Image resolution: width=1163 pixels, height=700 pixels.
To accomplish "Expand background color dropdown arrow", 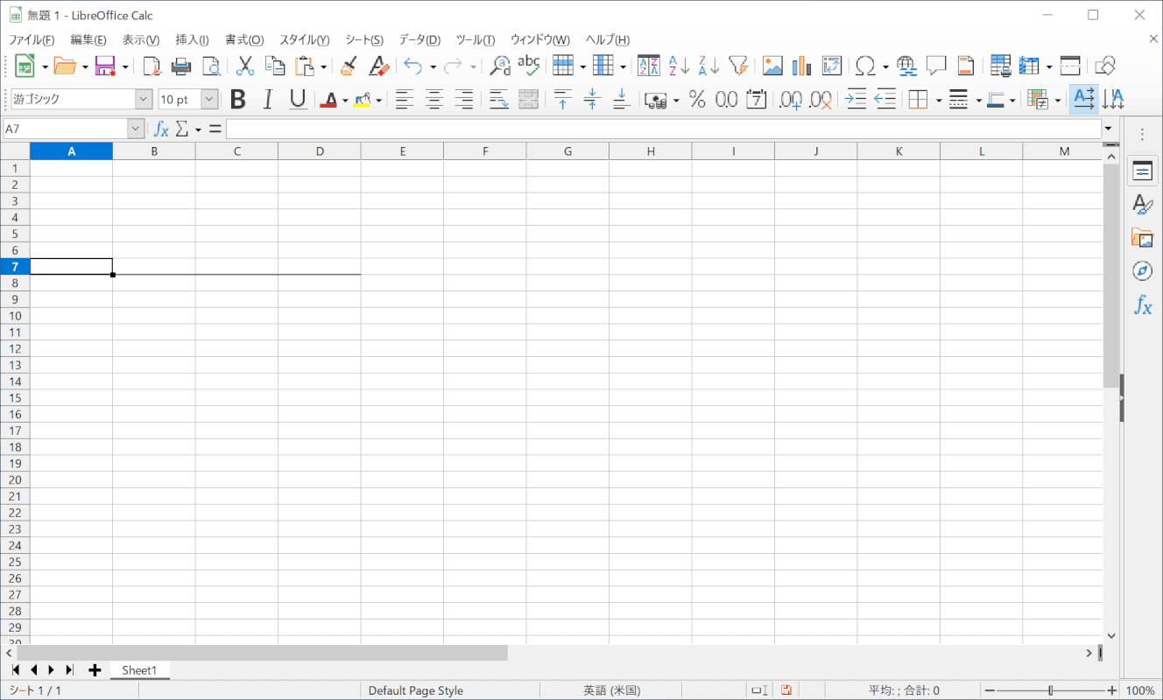I will point(379,100).
